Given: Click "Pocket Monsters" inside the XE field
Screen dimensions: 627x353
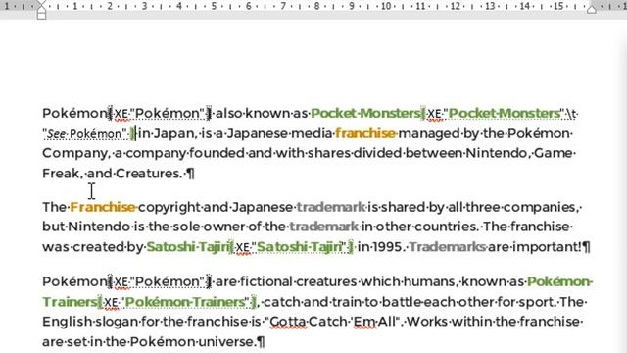Looking at the screenshot, I should [504, 114].
